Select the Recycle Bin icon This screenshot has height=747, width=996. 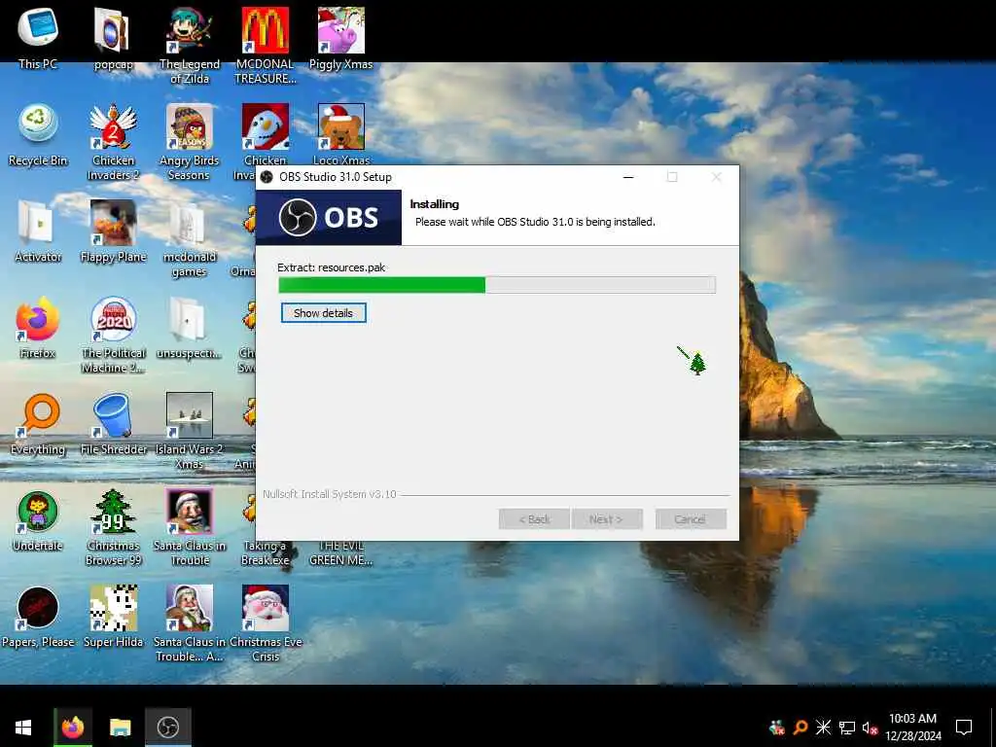(x=38, y=134)
